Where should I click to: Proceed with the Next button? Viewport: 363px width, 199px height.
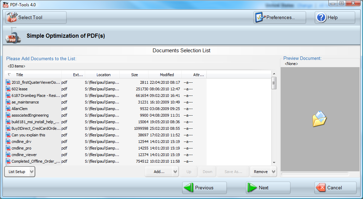(268, 188)
